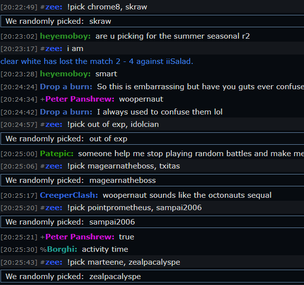
Task: Click the 'We randomly picked: sampai2006' box
Action: (152, 222)
